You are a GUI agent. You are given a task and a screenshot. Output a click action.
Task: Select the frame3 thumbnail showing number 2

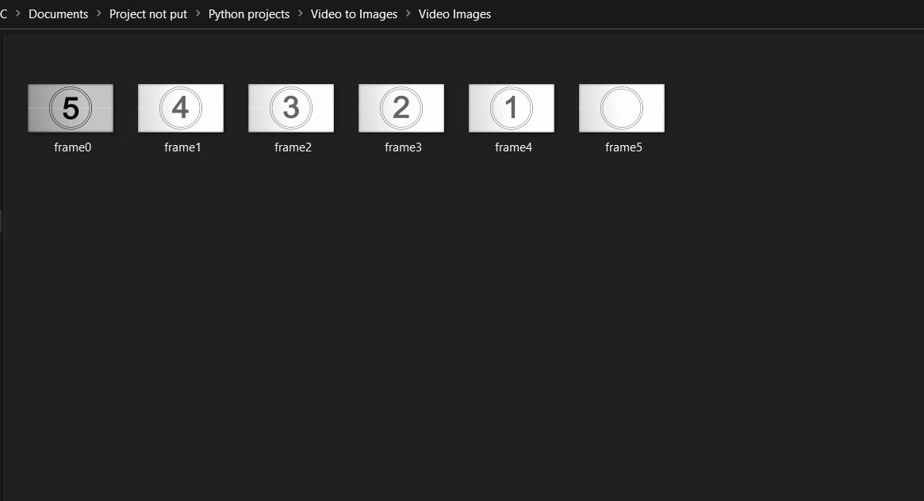pos(401,109)
